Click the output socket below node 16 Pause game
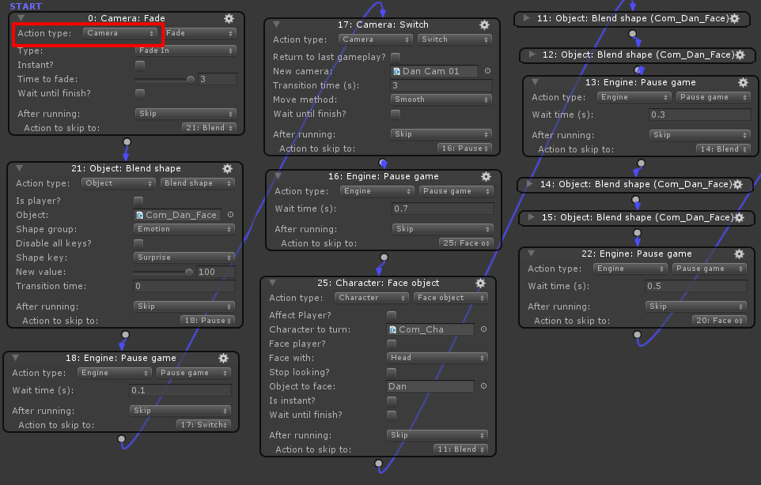 384,258
